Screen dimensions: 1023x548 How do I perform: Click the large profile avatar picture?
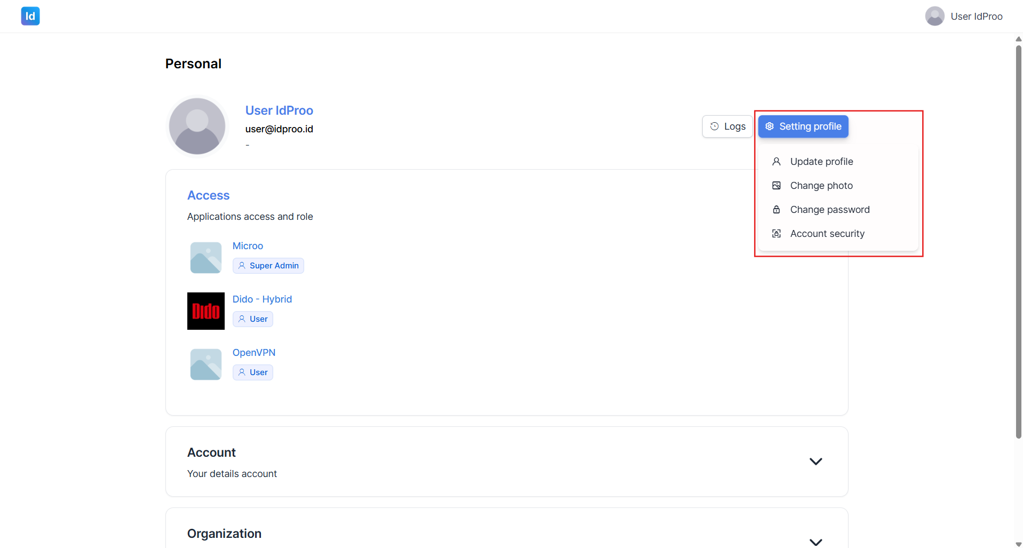tap(197, 126)
